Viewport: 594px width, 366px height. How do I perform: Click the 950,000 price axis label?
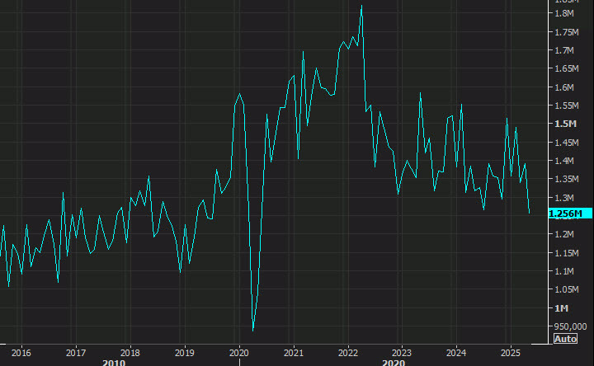point(568,326)
